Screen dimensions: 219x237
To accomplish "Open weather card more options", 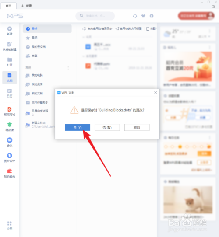I will click(x=210, y=31).
